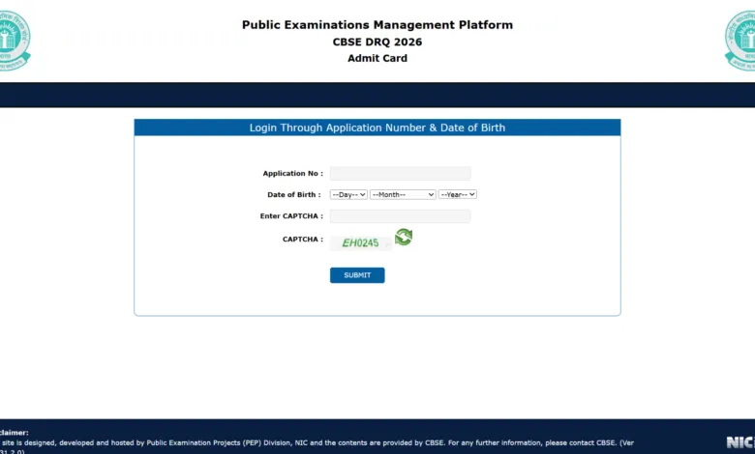Click the CBSE logo at top left
Screen dimensions: 755x454
click(x=15, y=41)
